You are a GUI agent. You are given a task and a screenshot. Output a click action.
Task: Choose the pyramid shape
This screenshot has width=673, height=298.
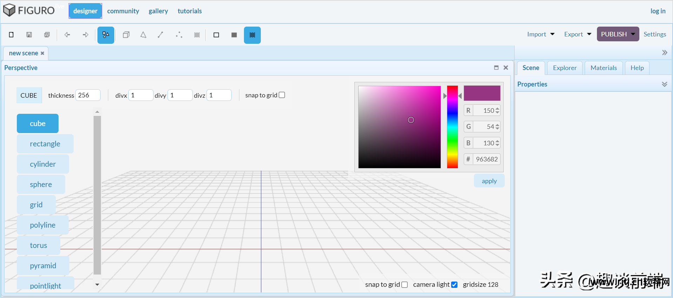point(43,265)
